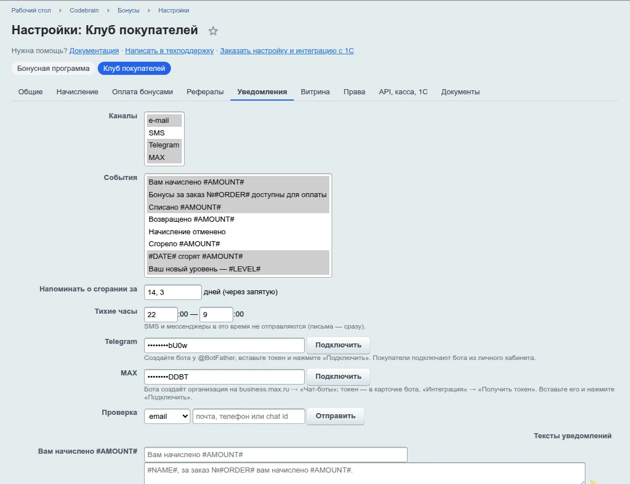Open Заказать настройку и интеграцию с 1С link
This screenshot has width=630, height=484.
[287, 51]
